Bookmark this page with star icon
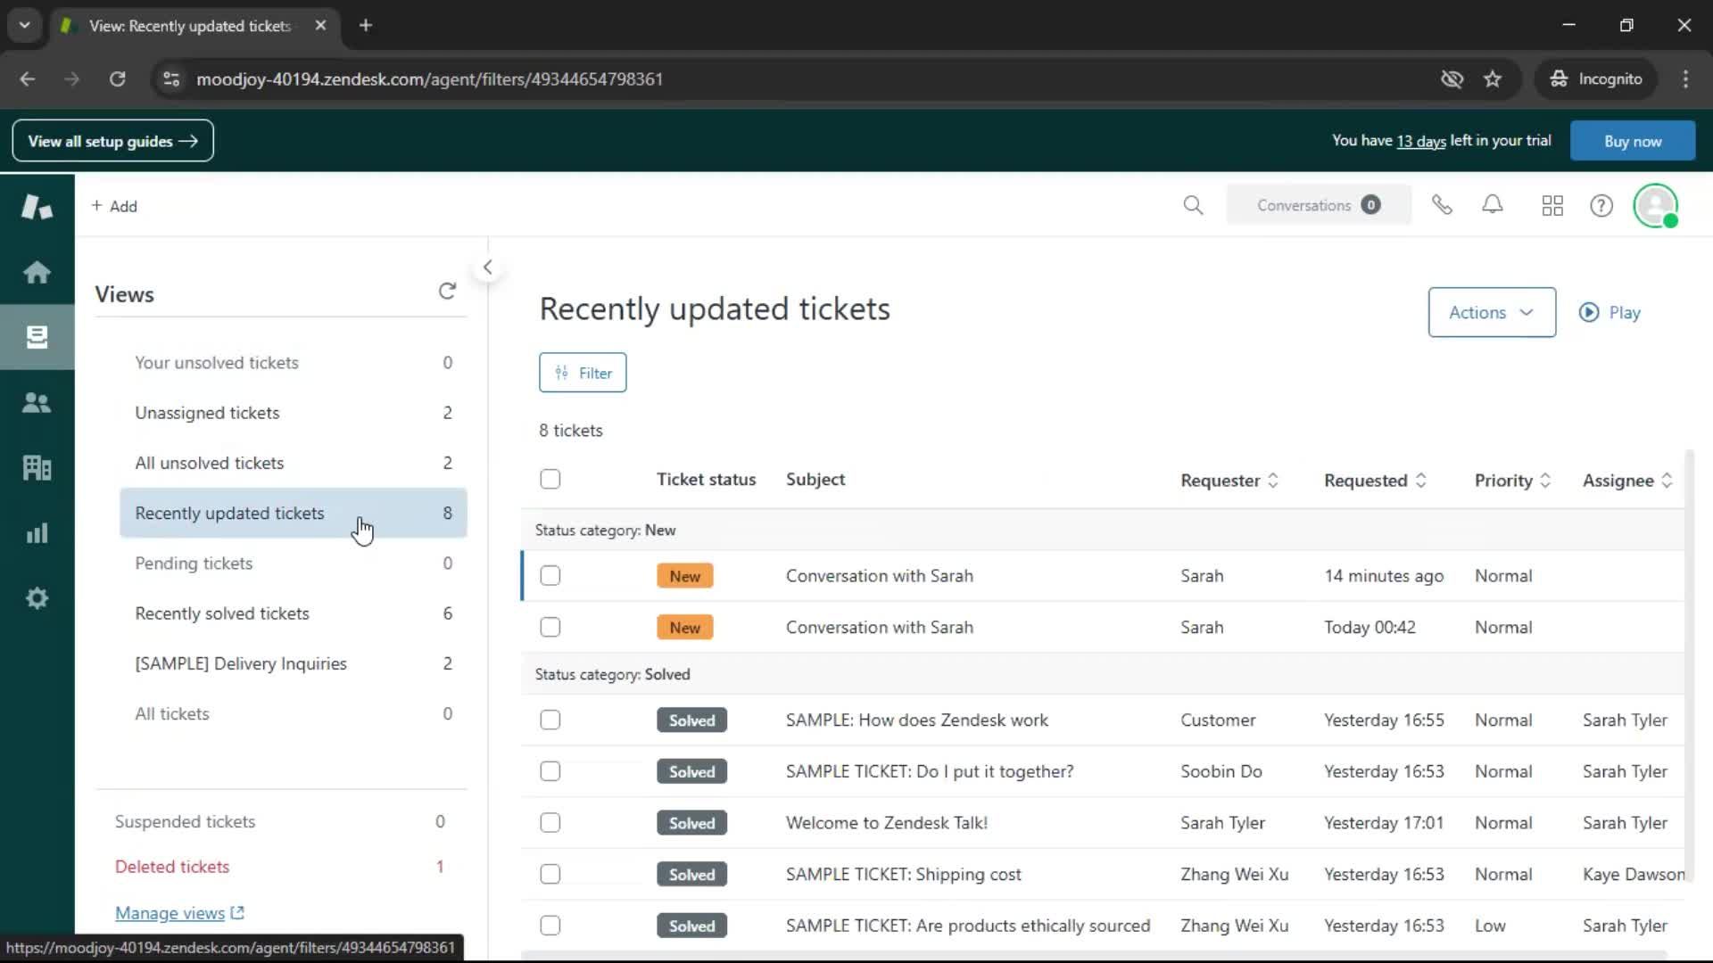Image resolution: width=1713 pixels, height=963 pixels. tap(1493, 78)
